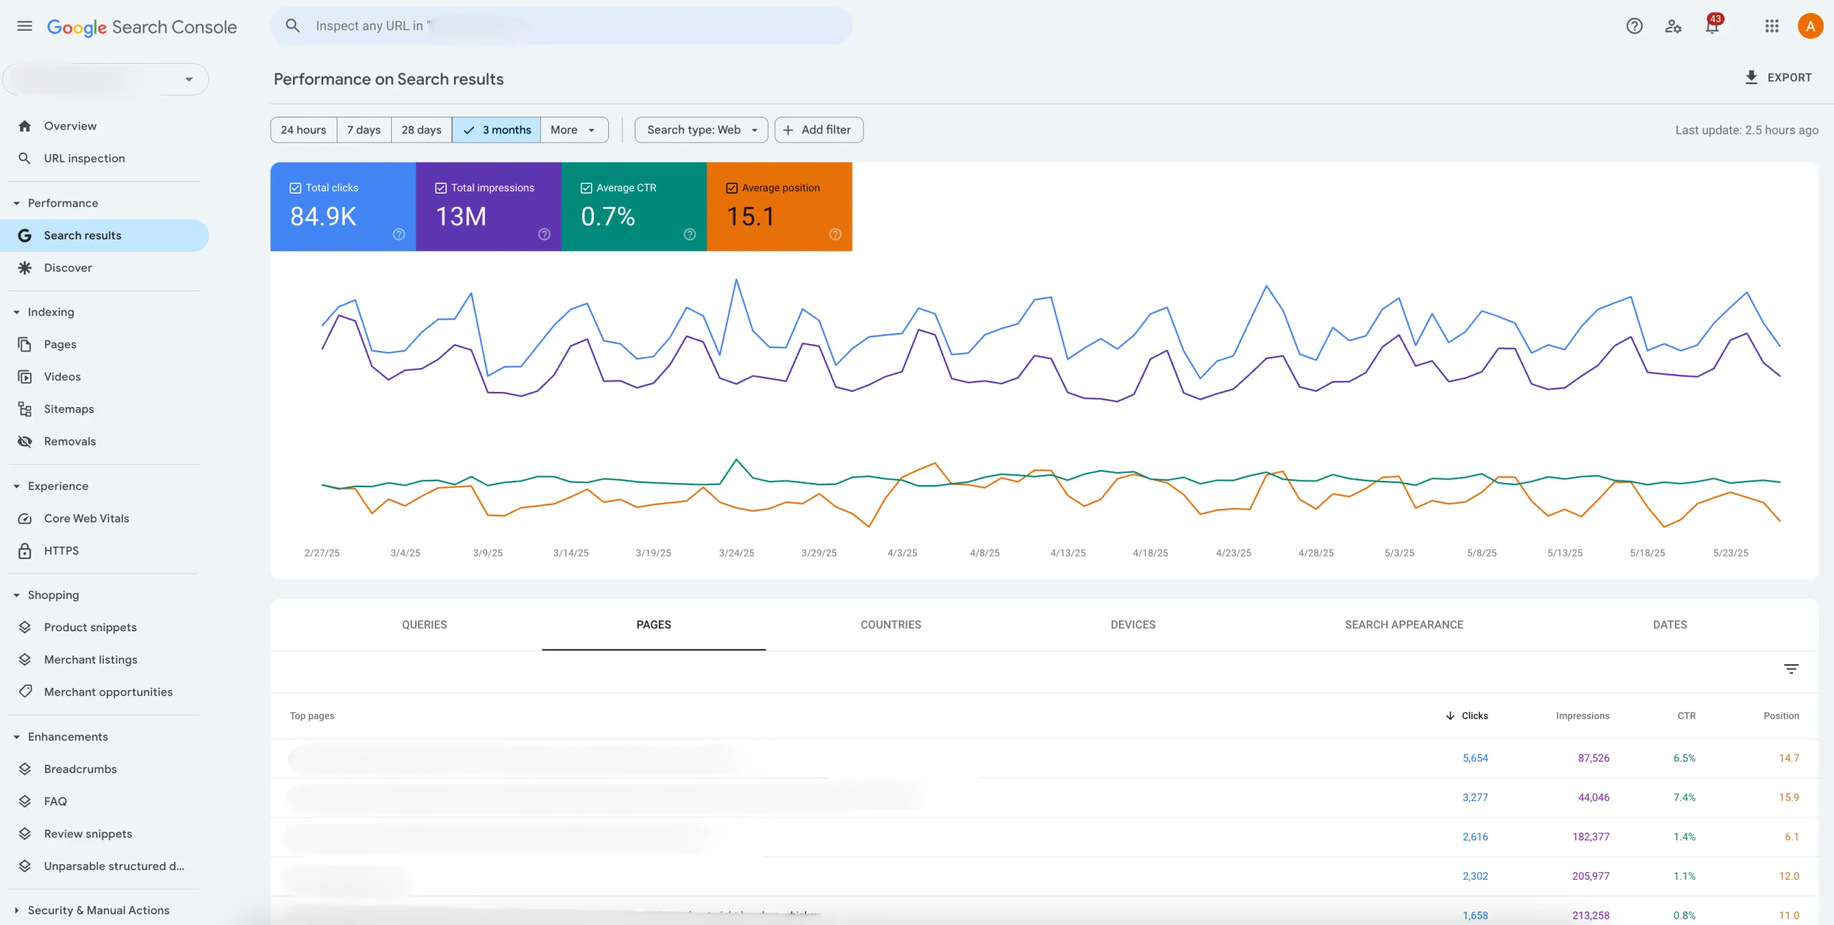Click the Review snippets layers icon

tap(25, 834)
